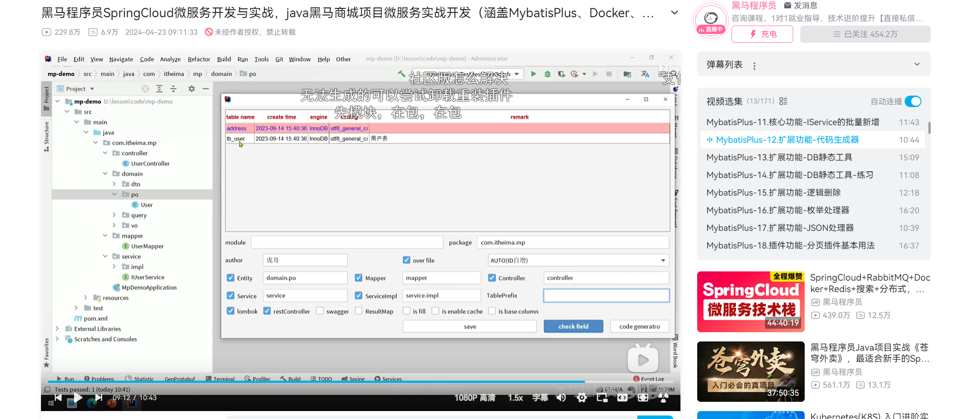Click the Project Structure folder icon

point(627,74)
